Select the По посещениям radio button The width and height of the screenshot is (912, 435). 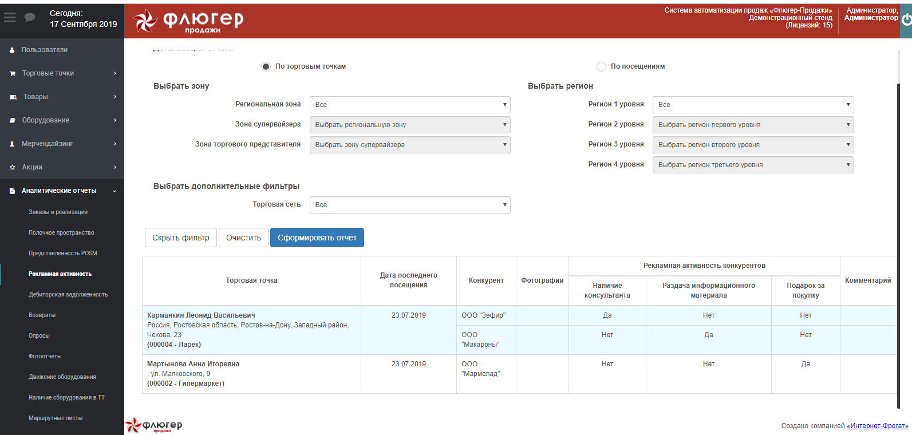pyautogui.click(x=601, y=67)
